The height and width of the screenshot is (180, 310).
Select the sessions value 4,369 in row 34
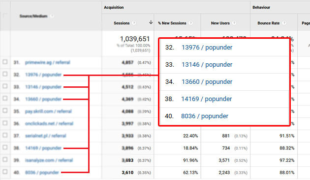128,99
